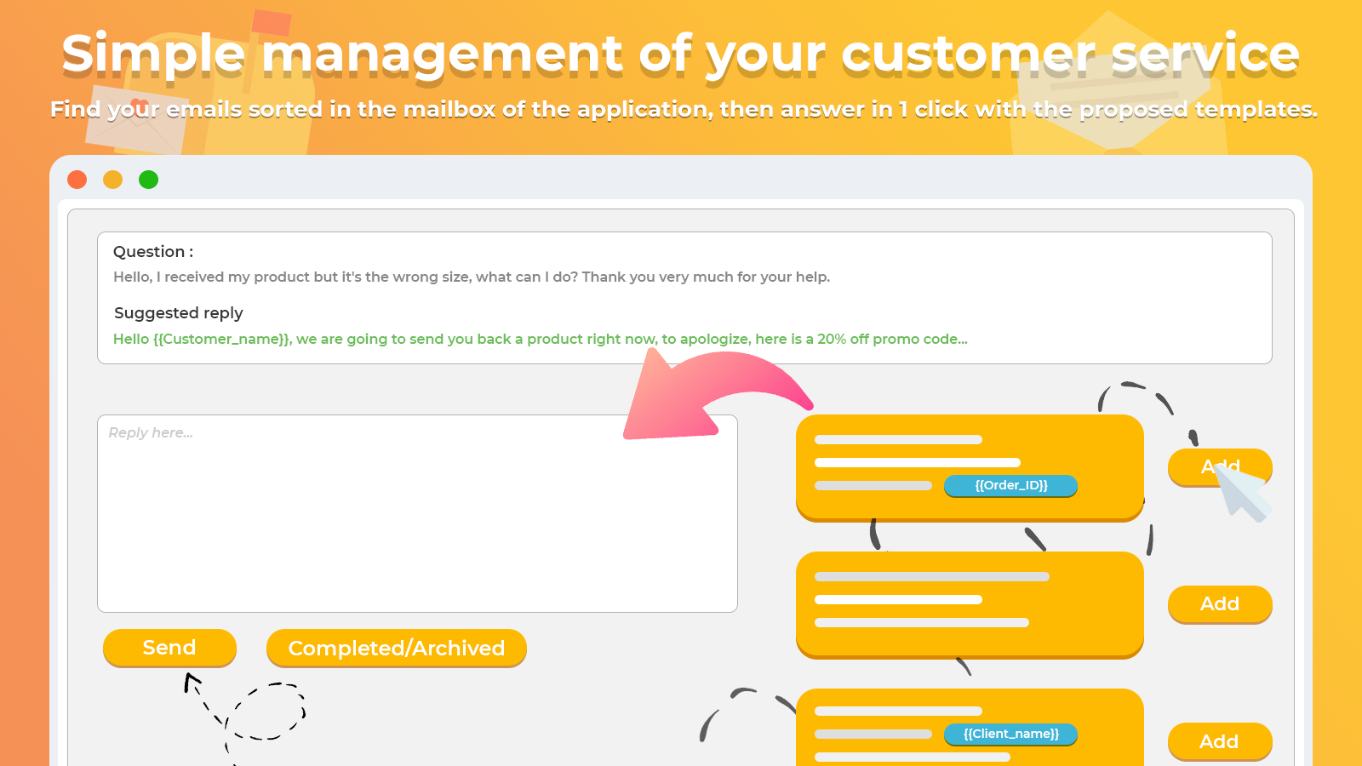Image resolution: width=1362 pixels, height=766 pixels.
Task: Select the {{Order_ID}} variable tag
Action: (x=1010, y=486)
